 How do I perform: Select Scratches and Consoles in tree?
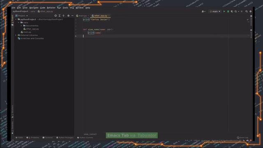pyautogui.click(x=31, y=38)
